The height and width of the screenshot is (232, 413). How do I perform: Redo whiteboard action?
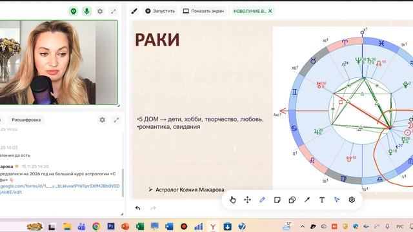pos(153,208)
